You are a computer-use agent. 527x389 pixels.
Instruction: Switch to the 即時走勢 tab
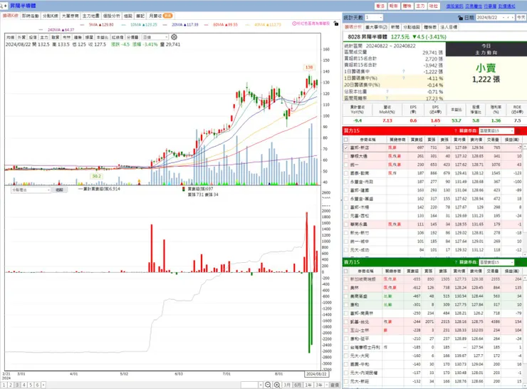click(30, 16)
